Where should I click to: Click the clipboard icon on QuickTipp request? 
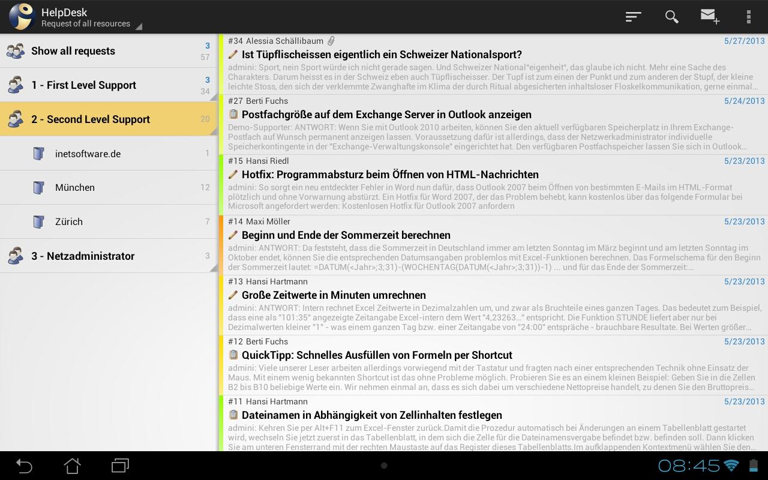click(233, 355)
